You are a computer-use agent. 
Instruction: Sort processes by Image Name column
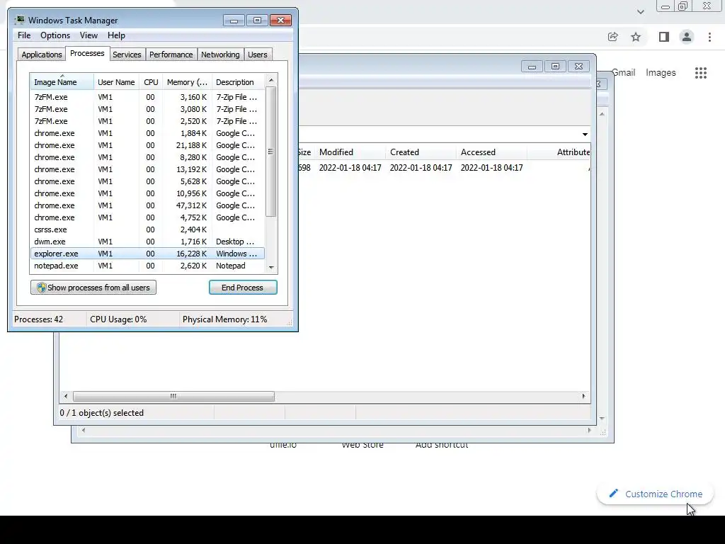pyautogui.click(x=62, y=82)
